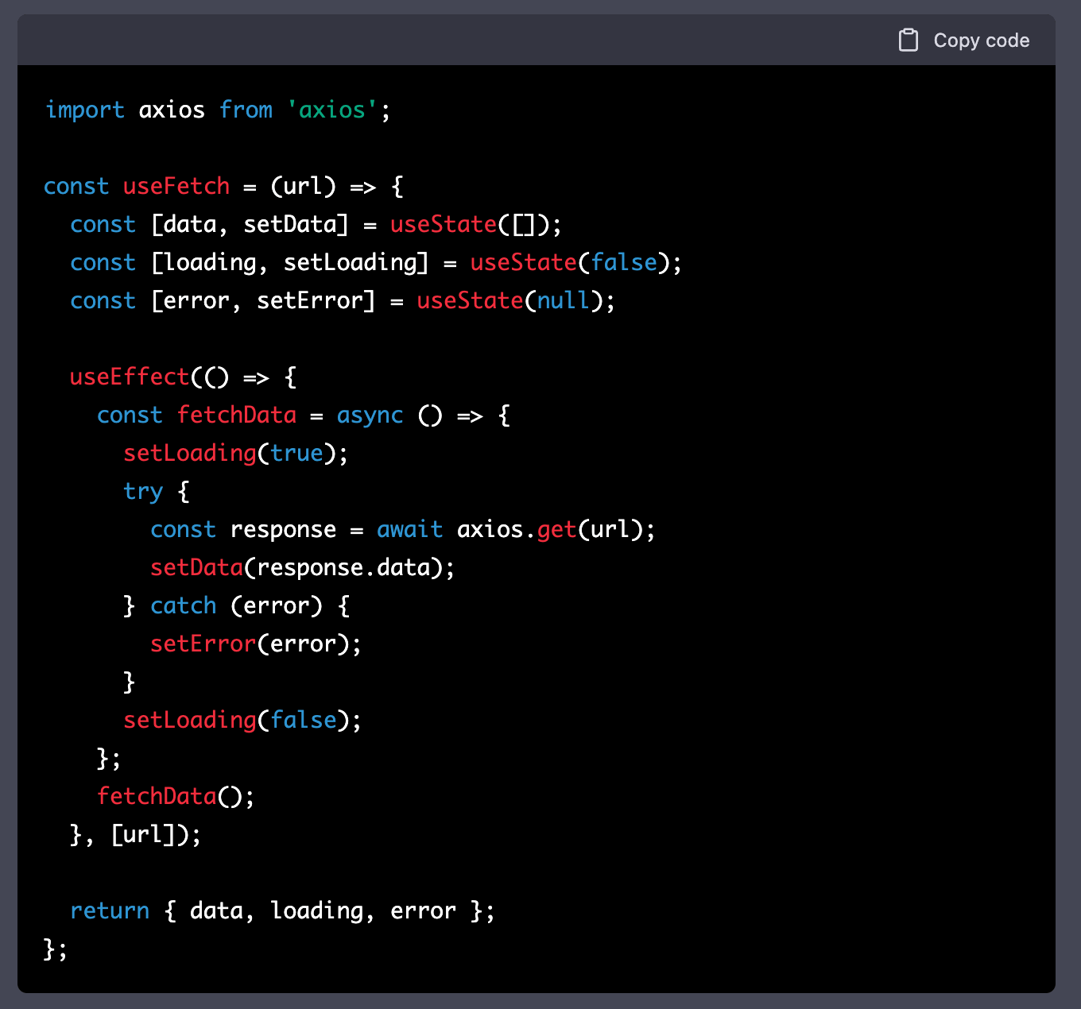This screenshot has height=1009, width=1081.
Task: Place cursor on the useEffect call
Action: tap(130, 377)
